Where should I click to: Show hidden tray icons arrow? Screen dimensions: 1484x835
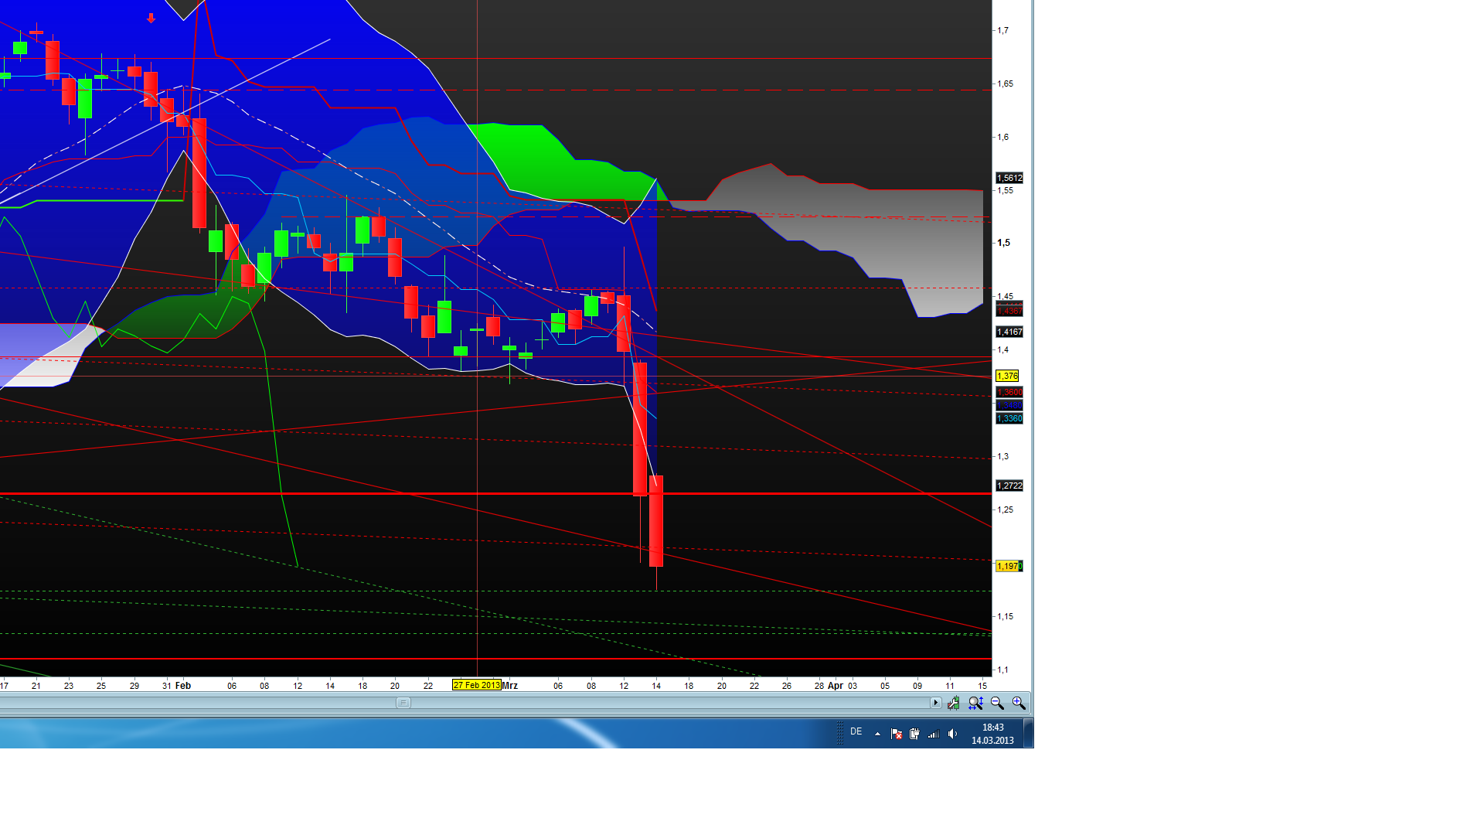pos(877,734)
